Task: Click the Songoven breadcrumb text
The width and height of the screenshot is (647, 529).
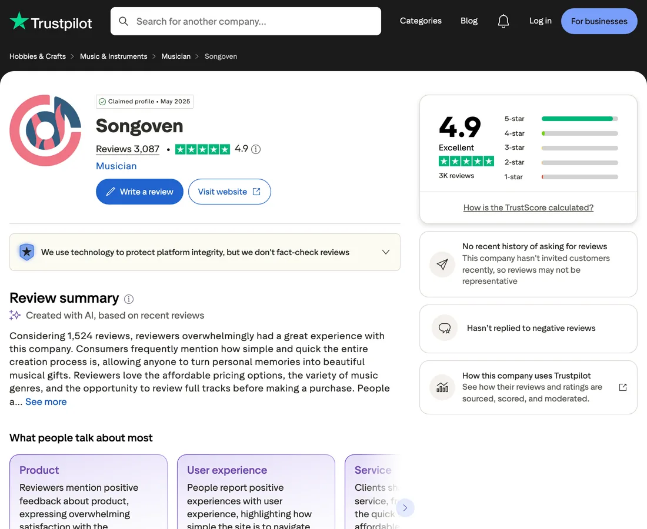Action: click(x=221, y=56)
